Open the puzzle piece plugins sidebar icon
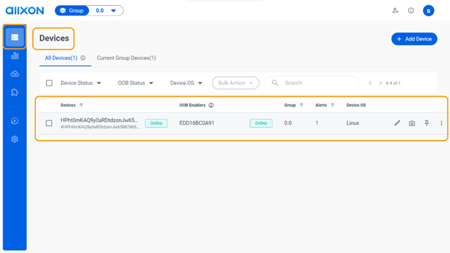Image resolution: width=450 pixels, height=253 pixels. click(14, 92)
